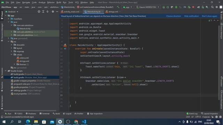
Task: Click the Project panel horizontal scrollbar
Action: pos(30,110)
